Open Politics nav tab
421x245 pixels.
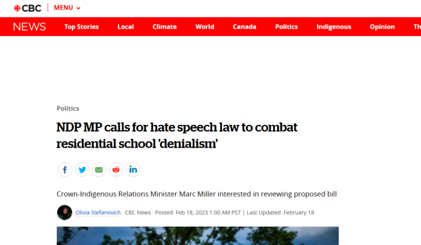coord(286,27)
